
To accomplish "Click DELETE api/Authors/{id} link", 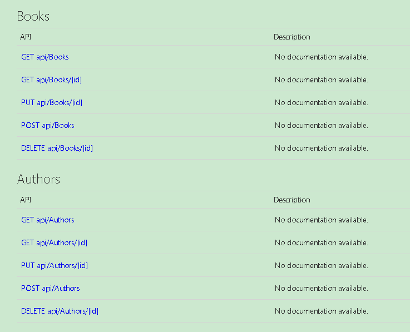I will coord(60,311).
